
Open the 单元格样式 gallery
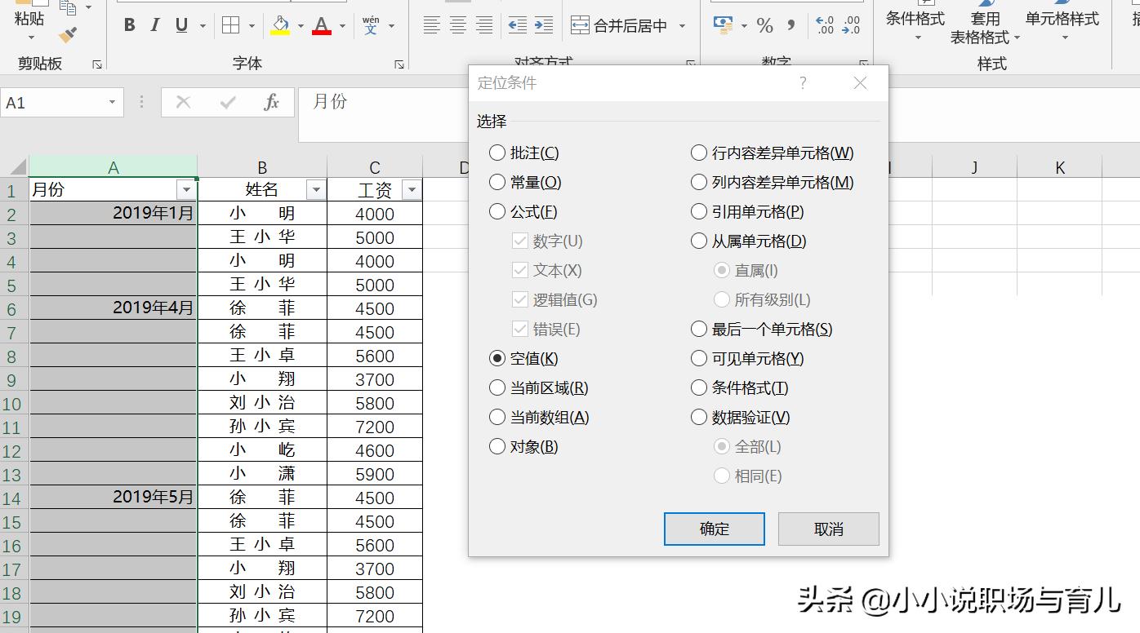1062,24
